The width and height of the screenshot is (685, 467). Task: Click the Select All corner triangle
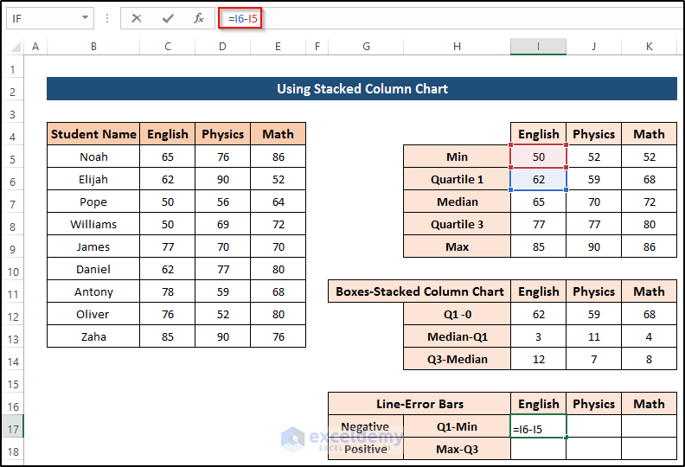tap(13, 46)
